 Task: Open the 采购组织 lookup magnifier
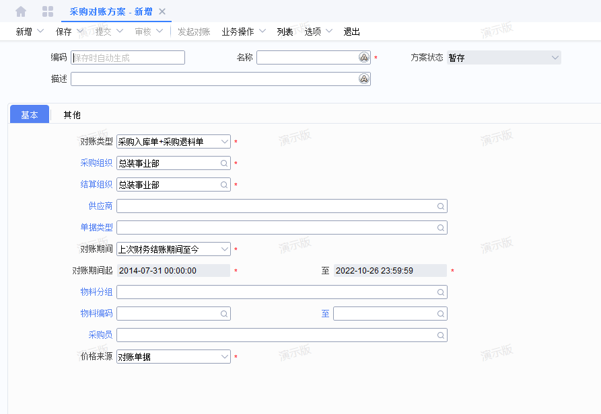tap(223, 163)
